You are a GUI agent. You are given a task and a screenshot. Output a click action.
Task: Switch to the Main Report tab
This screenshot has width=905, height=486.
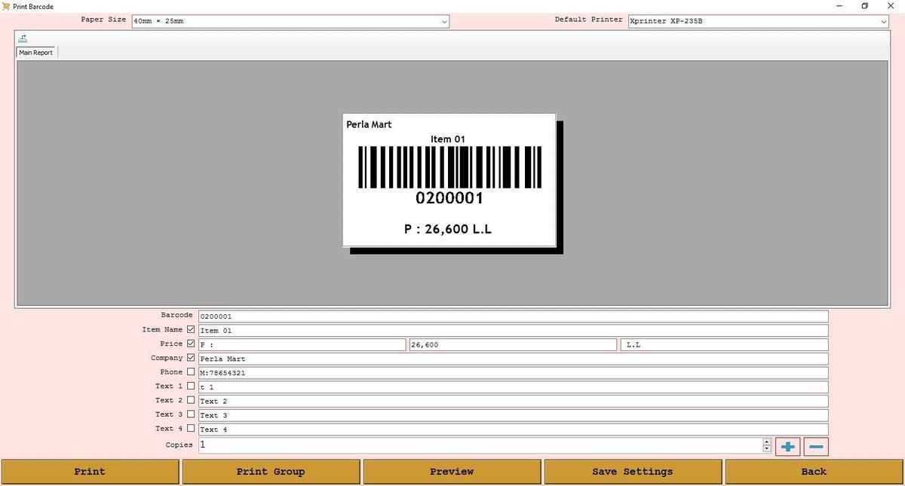(36, 53)
